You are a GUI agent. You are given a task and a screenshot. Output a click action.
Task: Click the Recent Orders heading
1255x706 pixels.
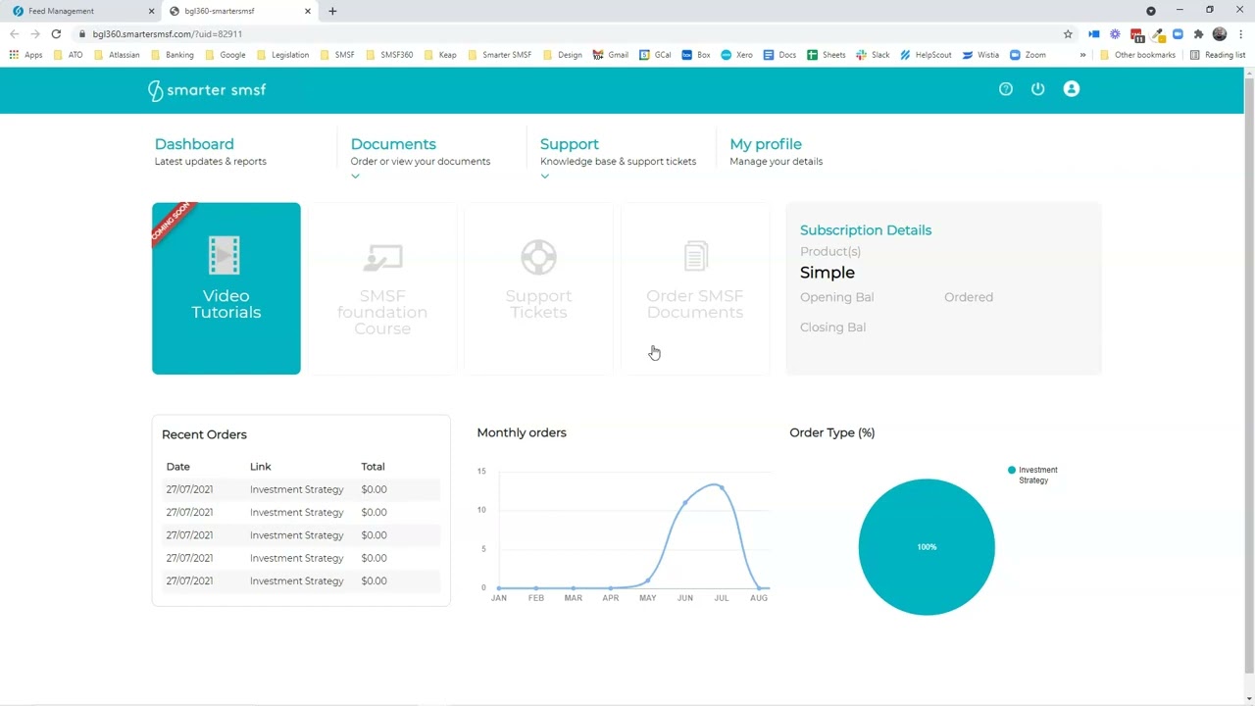(204, 434)
